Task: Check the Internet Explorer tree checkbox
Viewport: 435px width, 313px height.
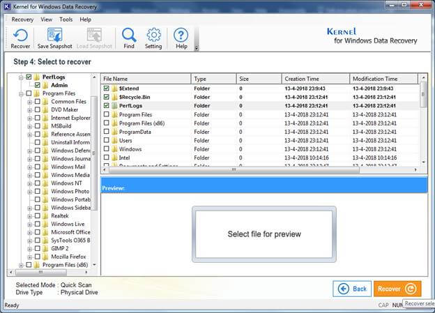Action: [x=38, y=118]
